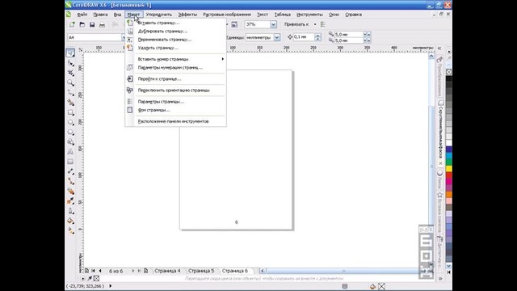
Task: Click the switch orientation icon in menu
Action: [130, 90]
